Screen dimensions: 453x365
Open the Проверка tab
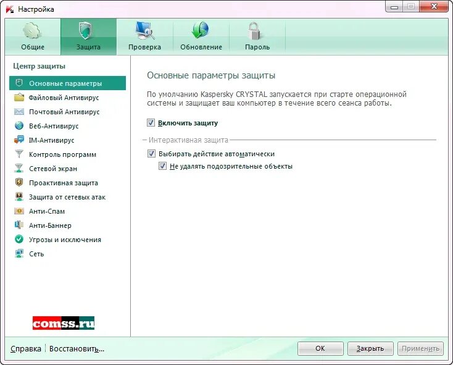145,36
